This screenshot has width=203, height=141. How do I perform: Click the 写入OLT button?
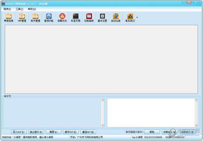(x=19, y=132)
